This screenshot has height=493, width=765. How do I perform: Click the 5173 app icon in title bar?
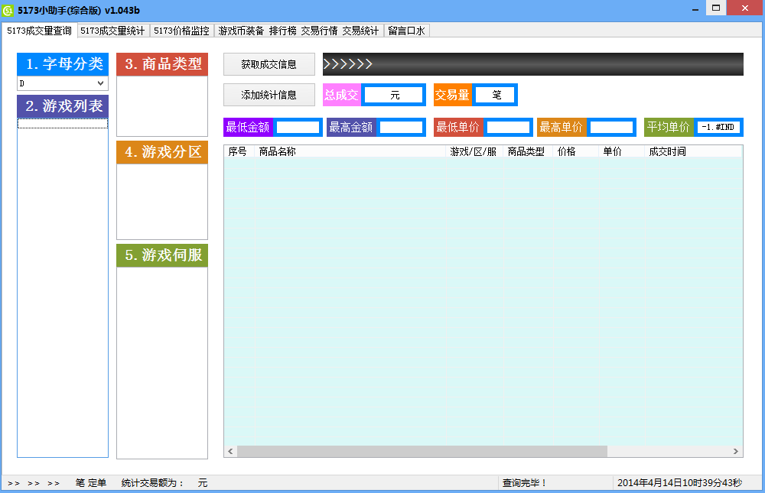click(8, 10)
